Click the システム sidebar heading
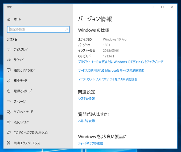The height and width of the screenshot is (152, 181). pos(12,40)
